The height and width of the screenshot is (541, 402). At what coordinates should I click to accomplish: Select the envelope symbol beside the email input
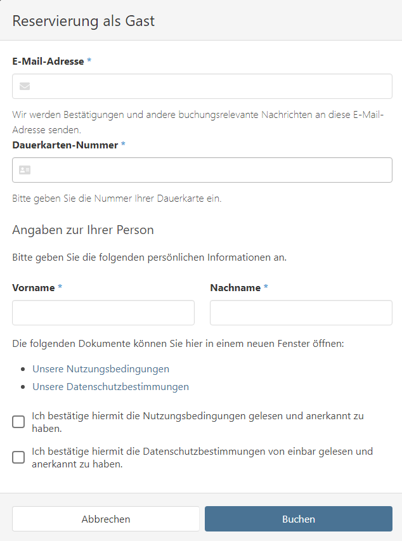click(24, 86)
